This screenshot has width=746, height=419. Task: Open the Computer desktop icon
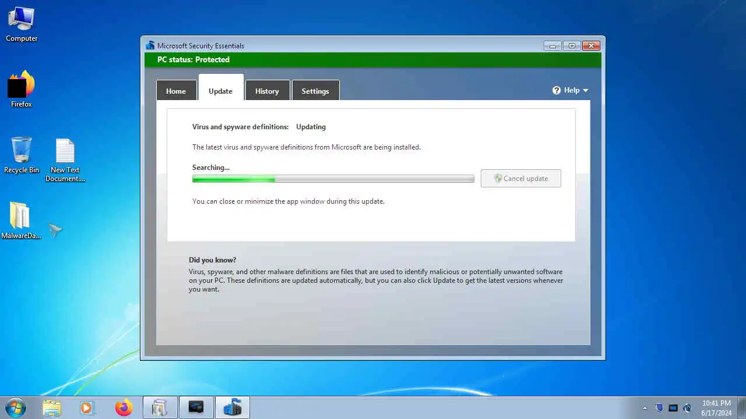22,24
